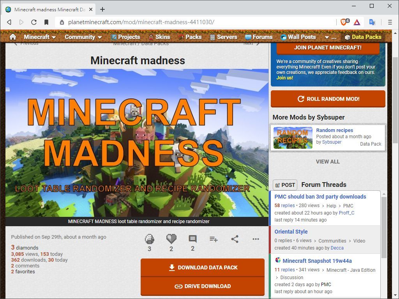Click the Minecraft Madness banner image
The width and height of the screenshot is (399, 299).
[x=137, y=143]
